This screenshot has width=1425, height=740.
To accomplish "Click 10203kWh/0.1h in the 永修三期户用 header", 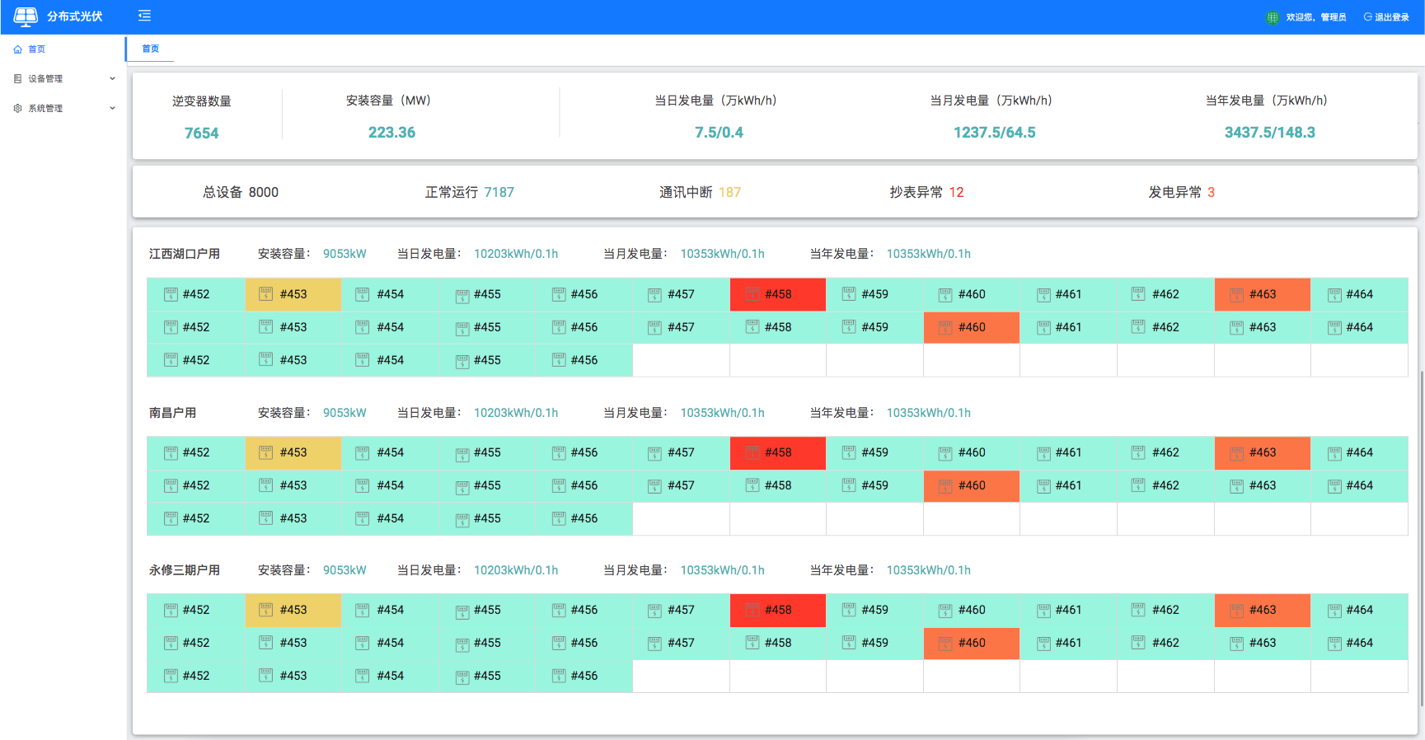I will coord(516,570).
